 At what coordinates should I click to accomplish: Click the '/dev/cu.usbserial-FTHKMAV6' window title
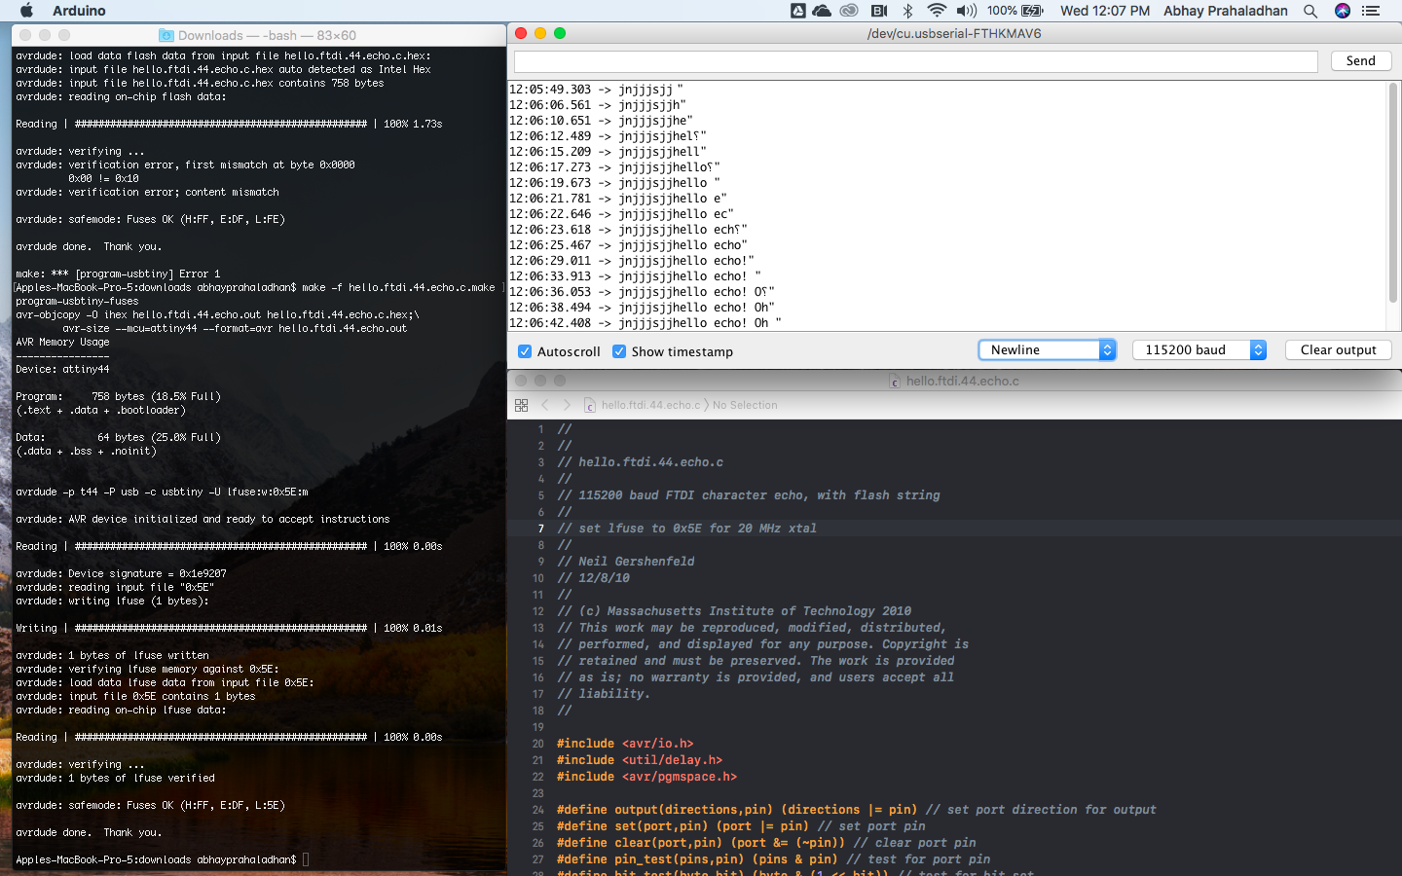coord(954,33)
